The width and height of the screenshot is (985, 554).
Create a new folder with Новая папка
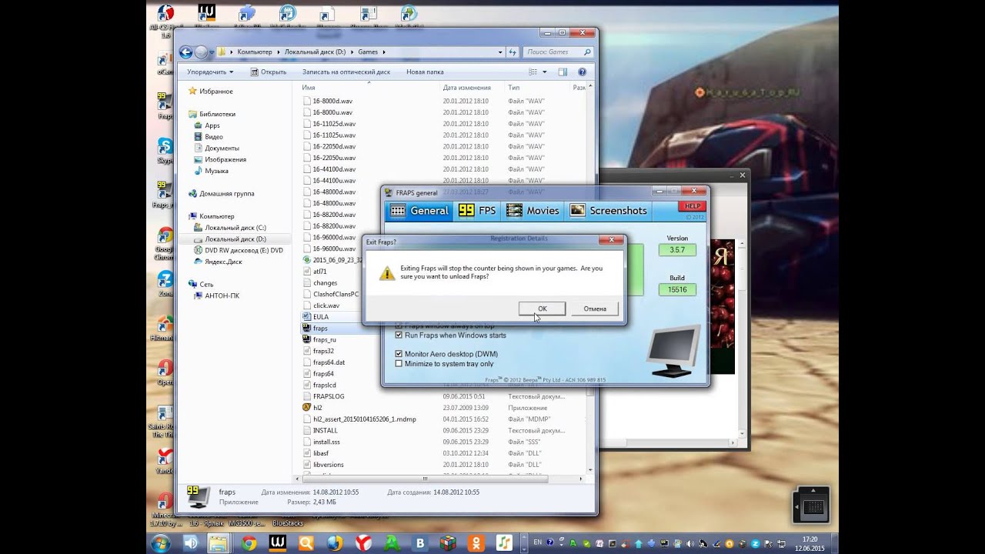click(425, 72)
